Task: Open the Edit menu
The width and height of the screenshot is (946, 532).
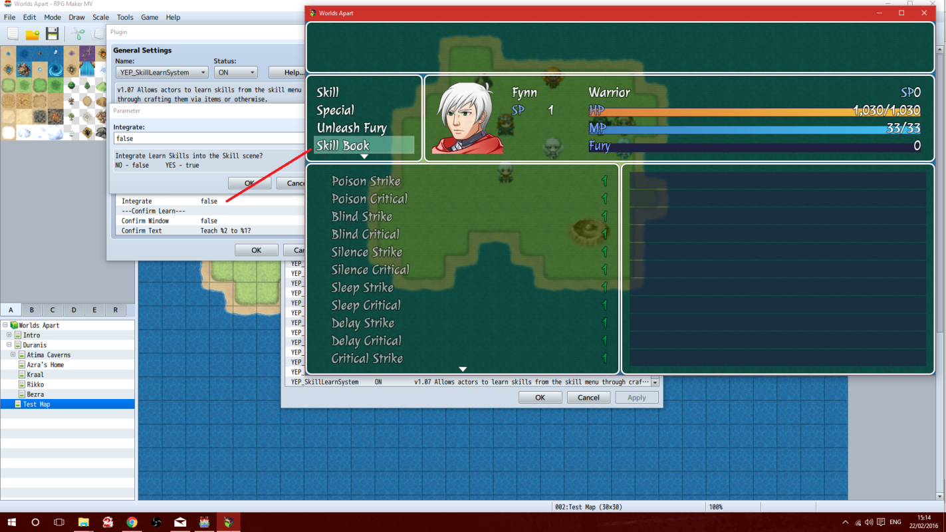Action: click(29, 17)
